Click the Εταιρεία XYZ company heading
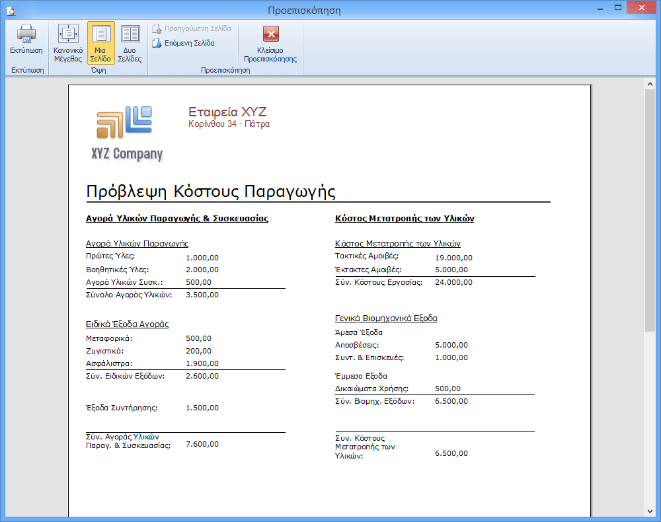 (227, 112)
